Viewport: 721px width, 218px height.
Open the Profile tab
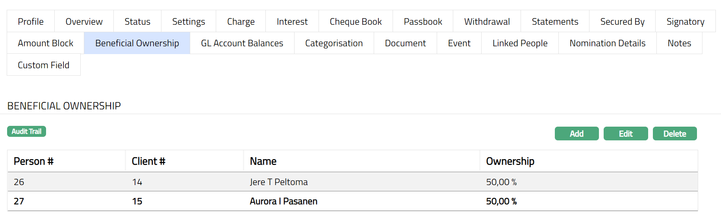[x=31, y=22]
